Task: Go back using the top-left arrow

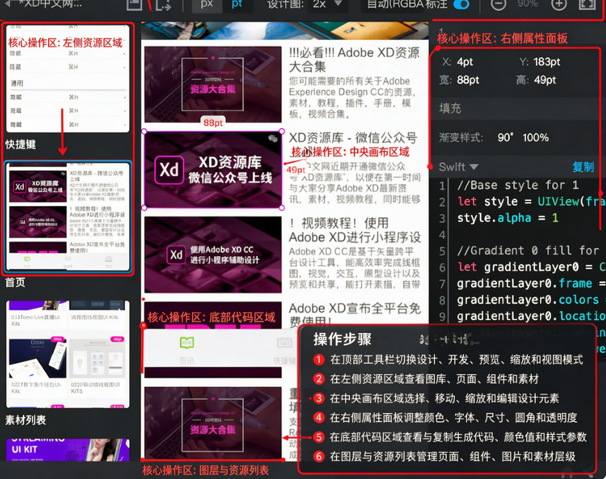Action: 8,4
